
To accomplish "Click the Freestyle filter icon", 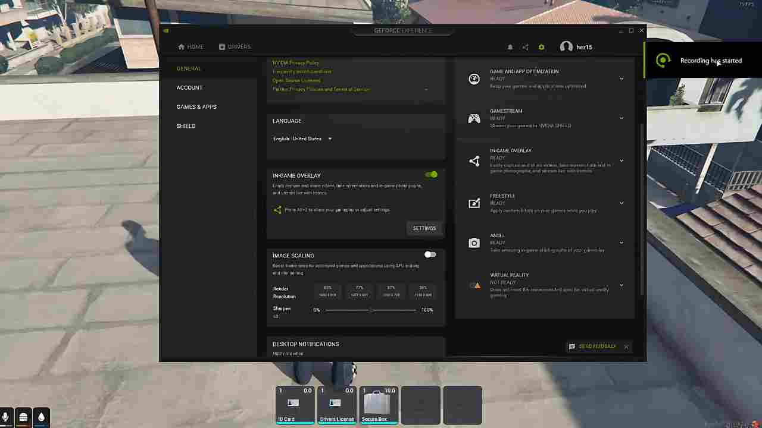I will 474,203.
